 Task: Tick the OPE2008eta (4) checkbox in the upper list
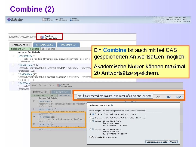[x=13, y=56]
